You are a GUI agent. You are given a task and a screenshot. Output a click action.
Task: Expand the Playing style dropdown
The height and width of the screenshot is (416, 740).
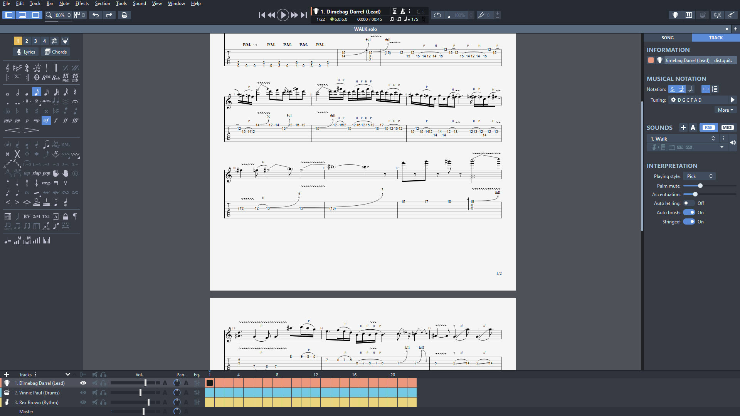click(699, 176)
